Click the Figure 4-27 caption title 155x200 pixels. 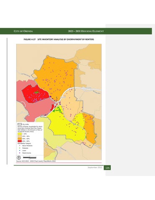[59, 40]
